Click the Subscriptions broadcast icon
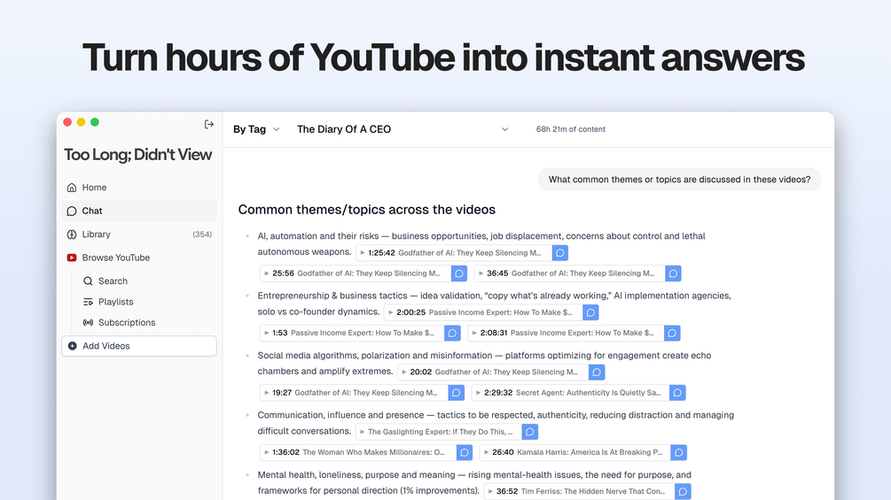 pos(88,322)
